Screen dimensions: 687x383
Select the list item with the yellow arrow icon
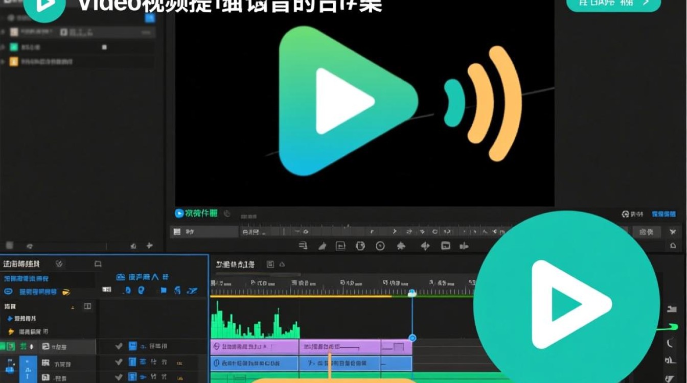coord(28,332)
